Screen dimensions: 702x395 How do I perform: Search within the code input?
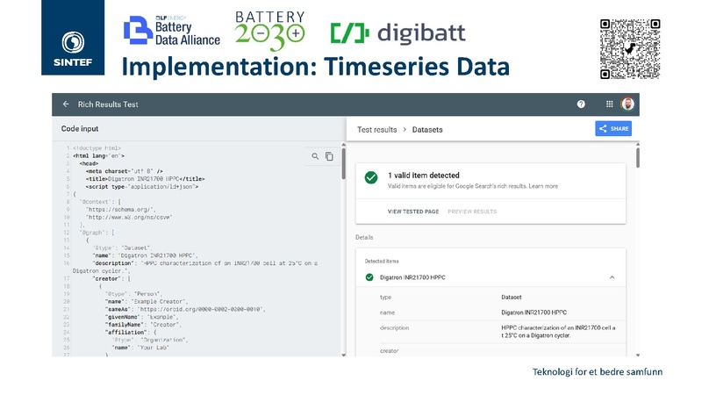(x=315, y=156)
